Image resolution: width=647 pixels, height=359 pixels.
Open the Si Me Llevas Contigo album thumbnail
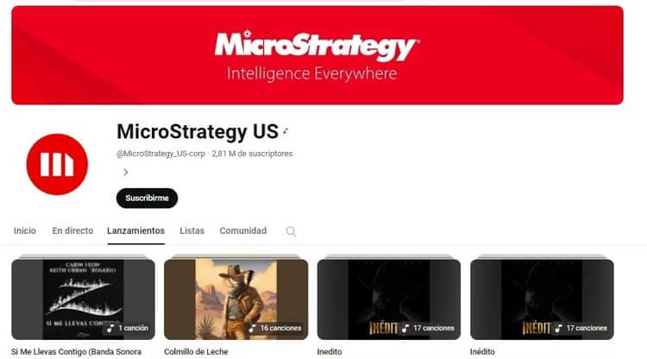pos(84,299)
